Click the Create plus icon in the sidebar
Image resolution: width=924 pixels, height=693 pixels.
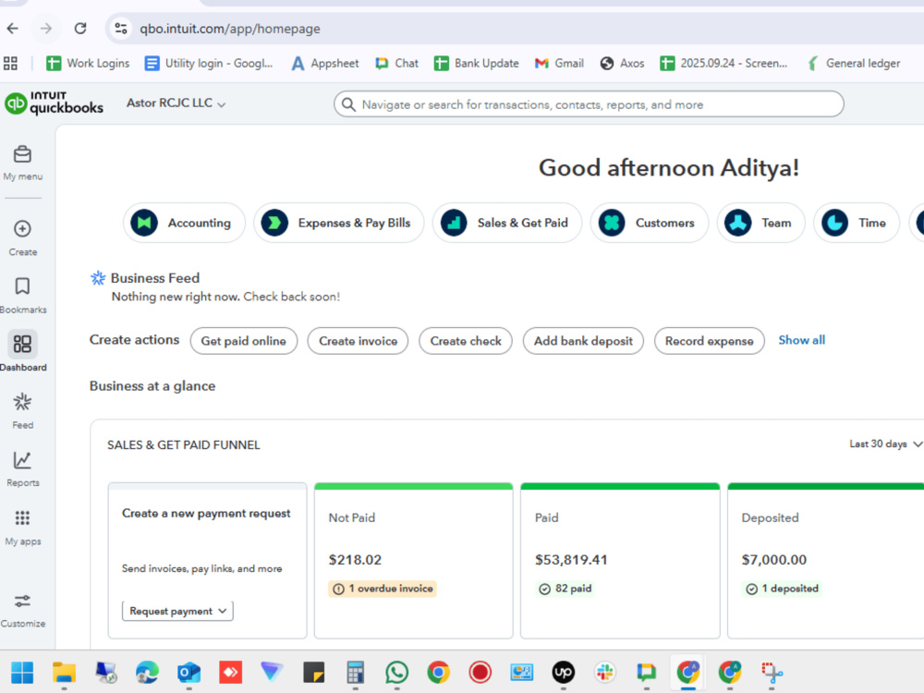(x=22, y=228)
